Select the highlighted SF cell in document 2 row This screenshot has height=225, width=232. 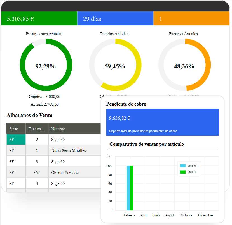(16, 140)
